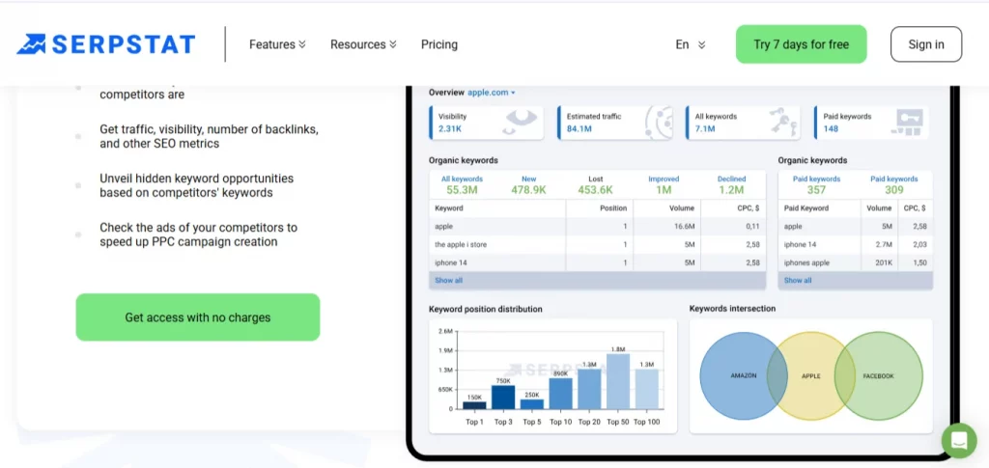Click Show all under paid keywords table
Viewport: 989px width, 468px height.
pyautogui.click(x=798, y=281)
